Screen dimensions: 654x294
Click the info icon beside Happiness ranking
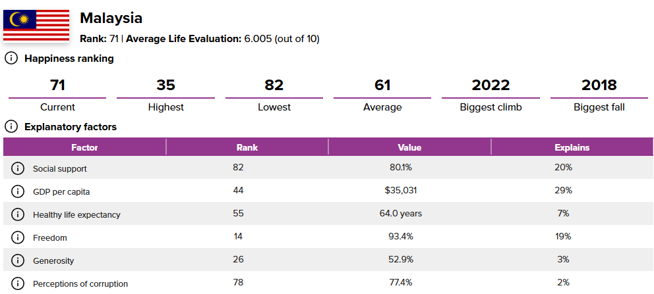11,59
